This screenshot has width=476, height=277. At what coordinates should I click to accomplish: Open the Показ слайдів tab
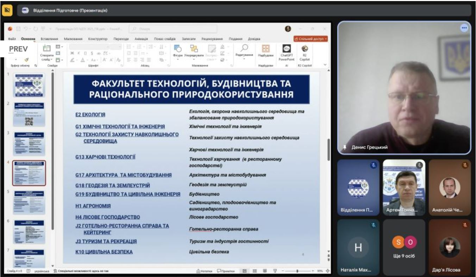click(x=165, y=39)
